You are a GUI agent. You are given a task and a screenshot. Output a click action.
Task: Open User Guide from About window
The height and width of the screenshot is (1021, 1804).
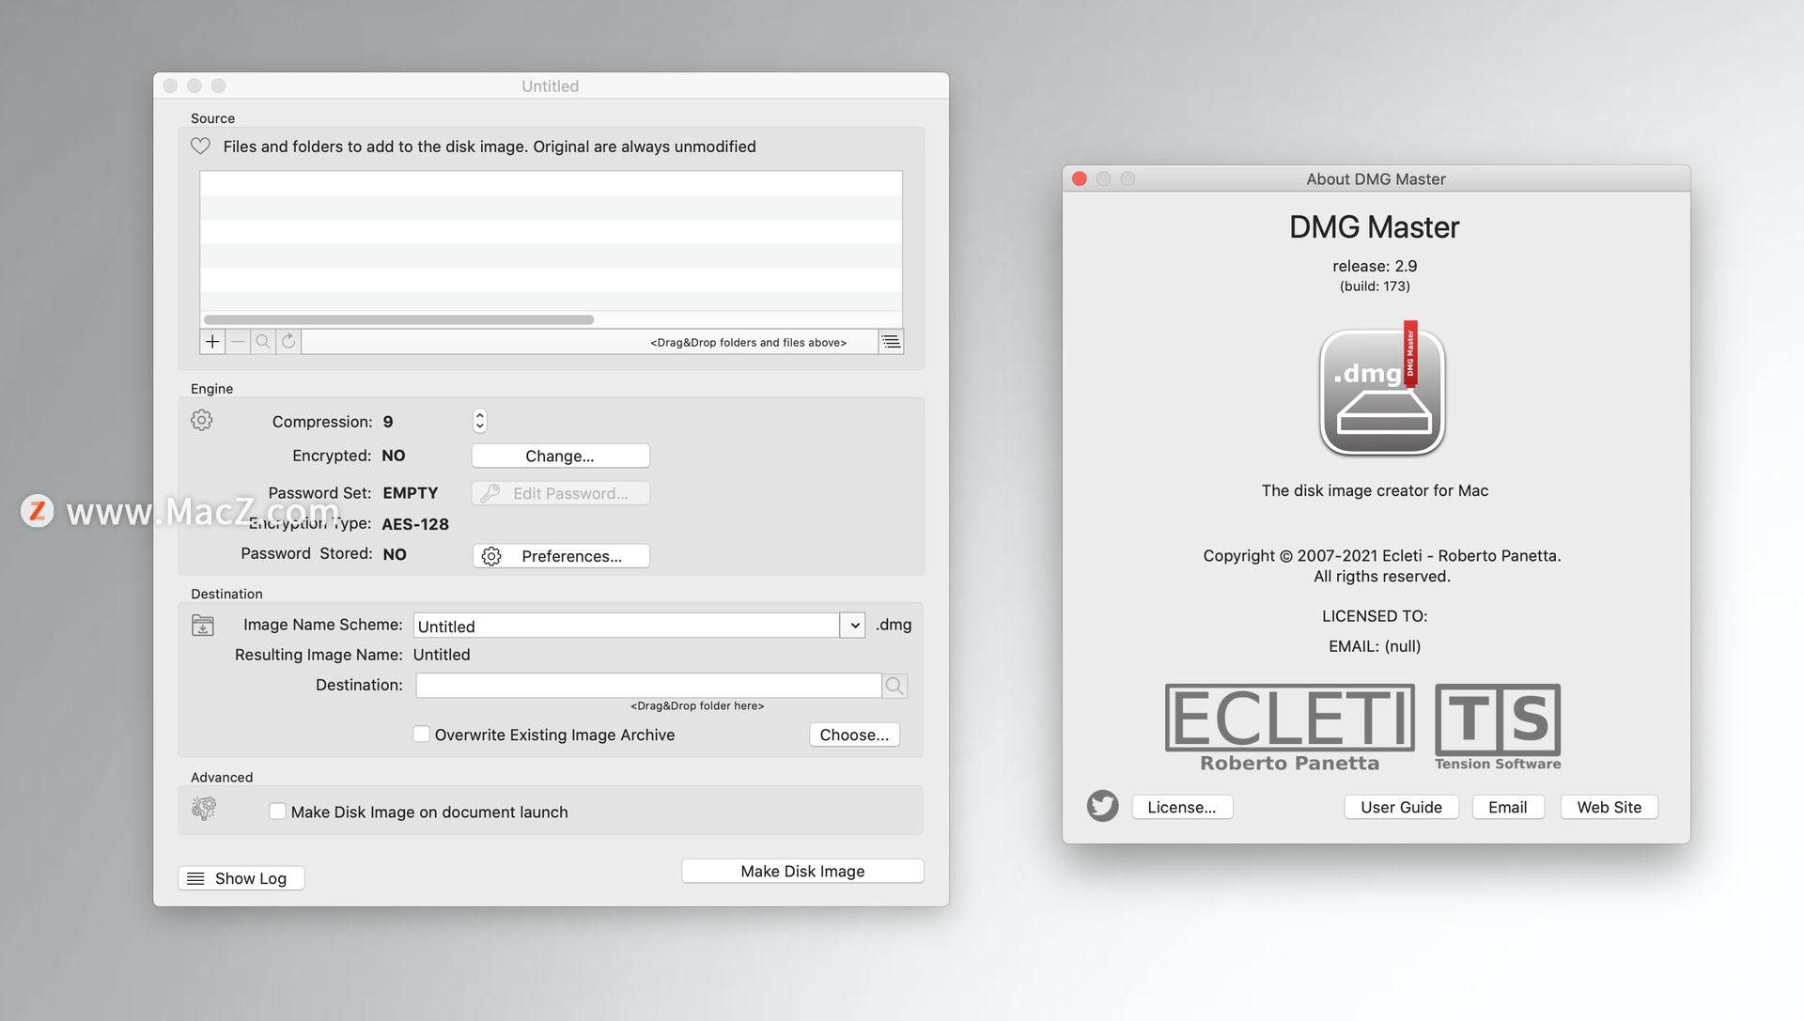(x=1401, y=805)
